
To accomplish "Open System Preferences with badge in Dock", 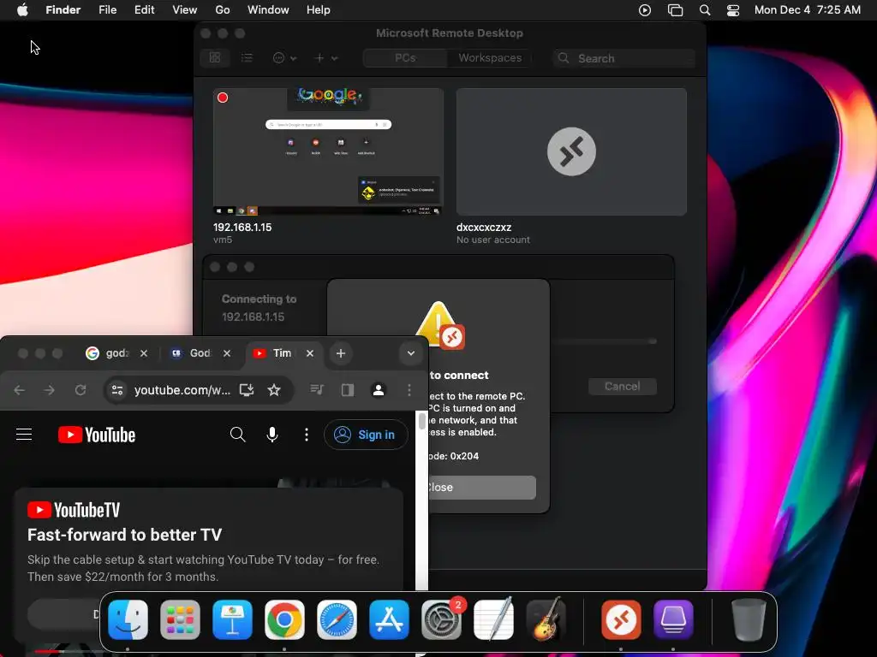I will pos(442,619).
